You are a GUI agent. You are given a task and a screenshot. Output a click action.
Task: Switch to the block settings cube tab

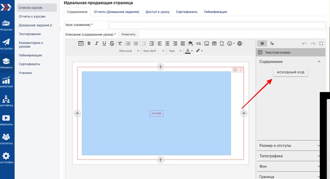point(262,44)
